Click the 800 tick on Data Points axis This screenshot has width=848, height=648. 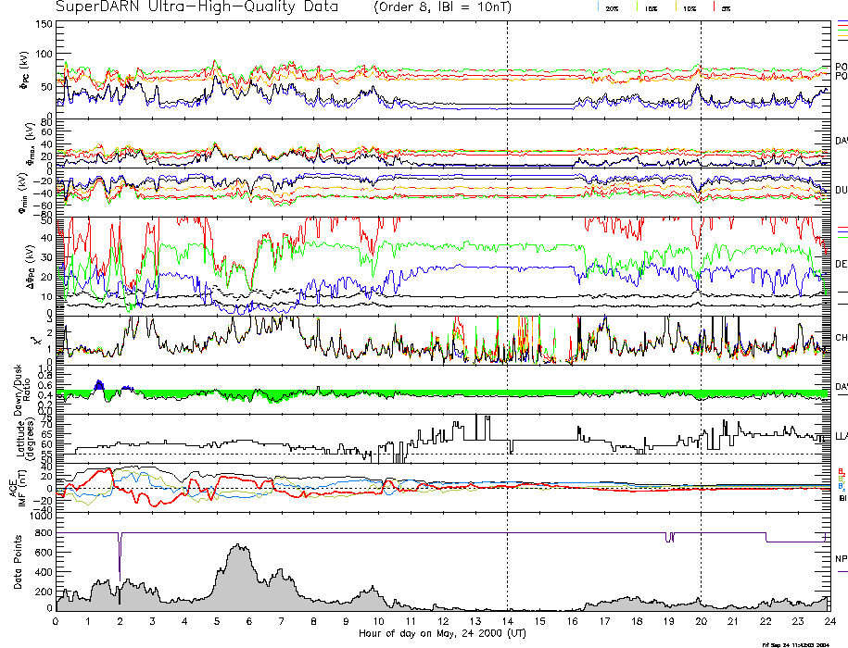point(42,532)
